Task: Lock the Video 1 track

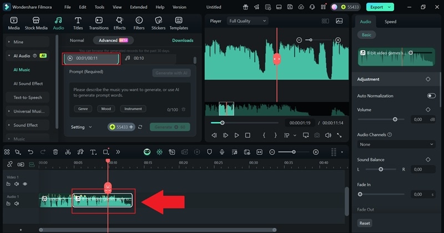Action: pos(8,184)
